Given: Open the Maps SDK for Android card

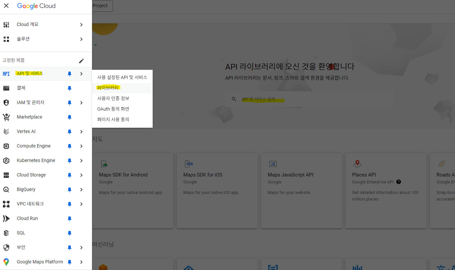Looking at the screenshot, I should (x=133, y=191).
